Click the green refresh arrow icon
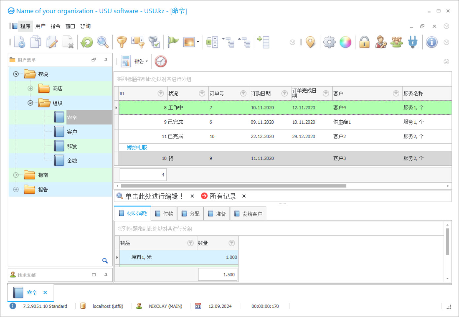The width and height of the screenshot is (459, 317). coord(87,42)
